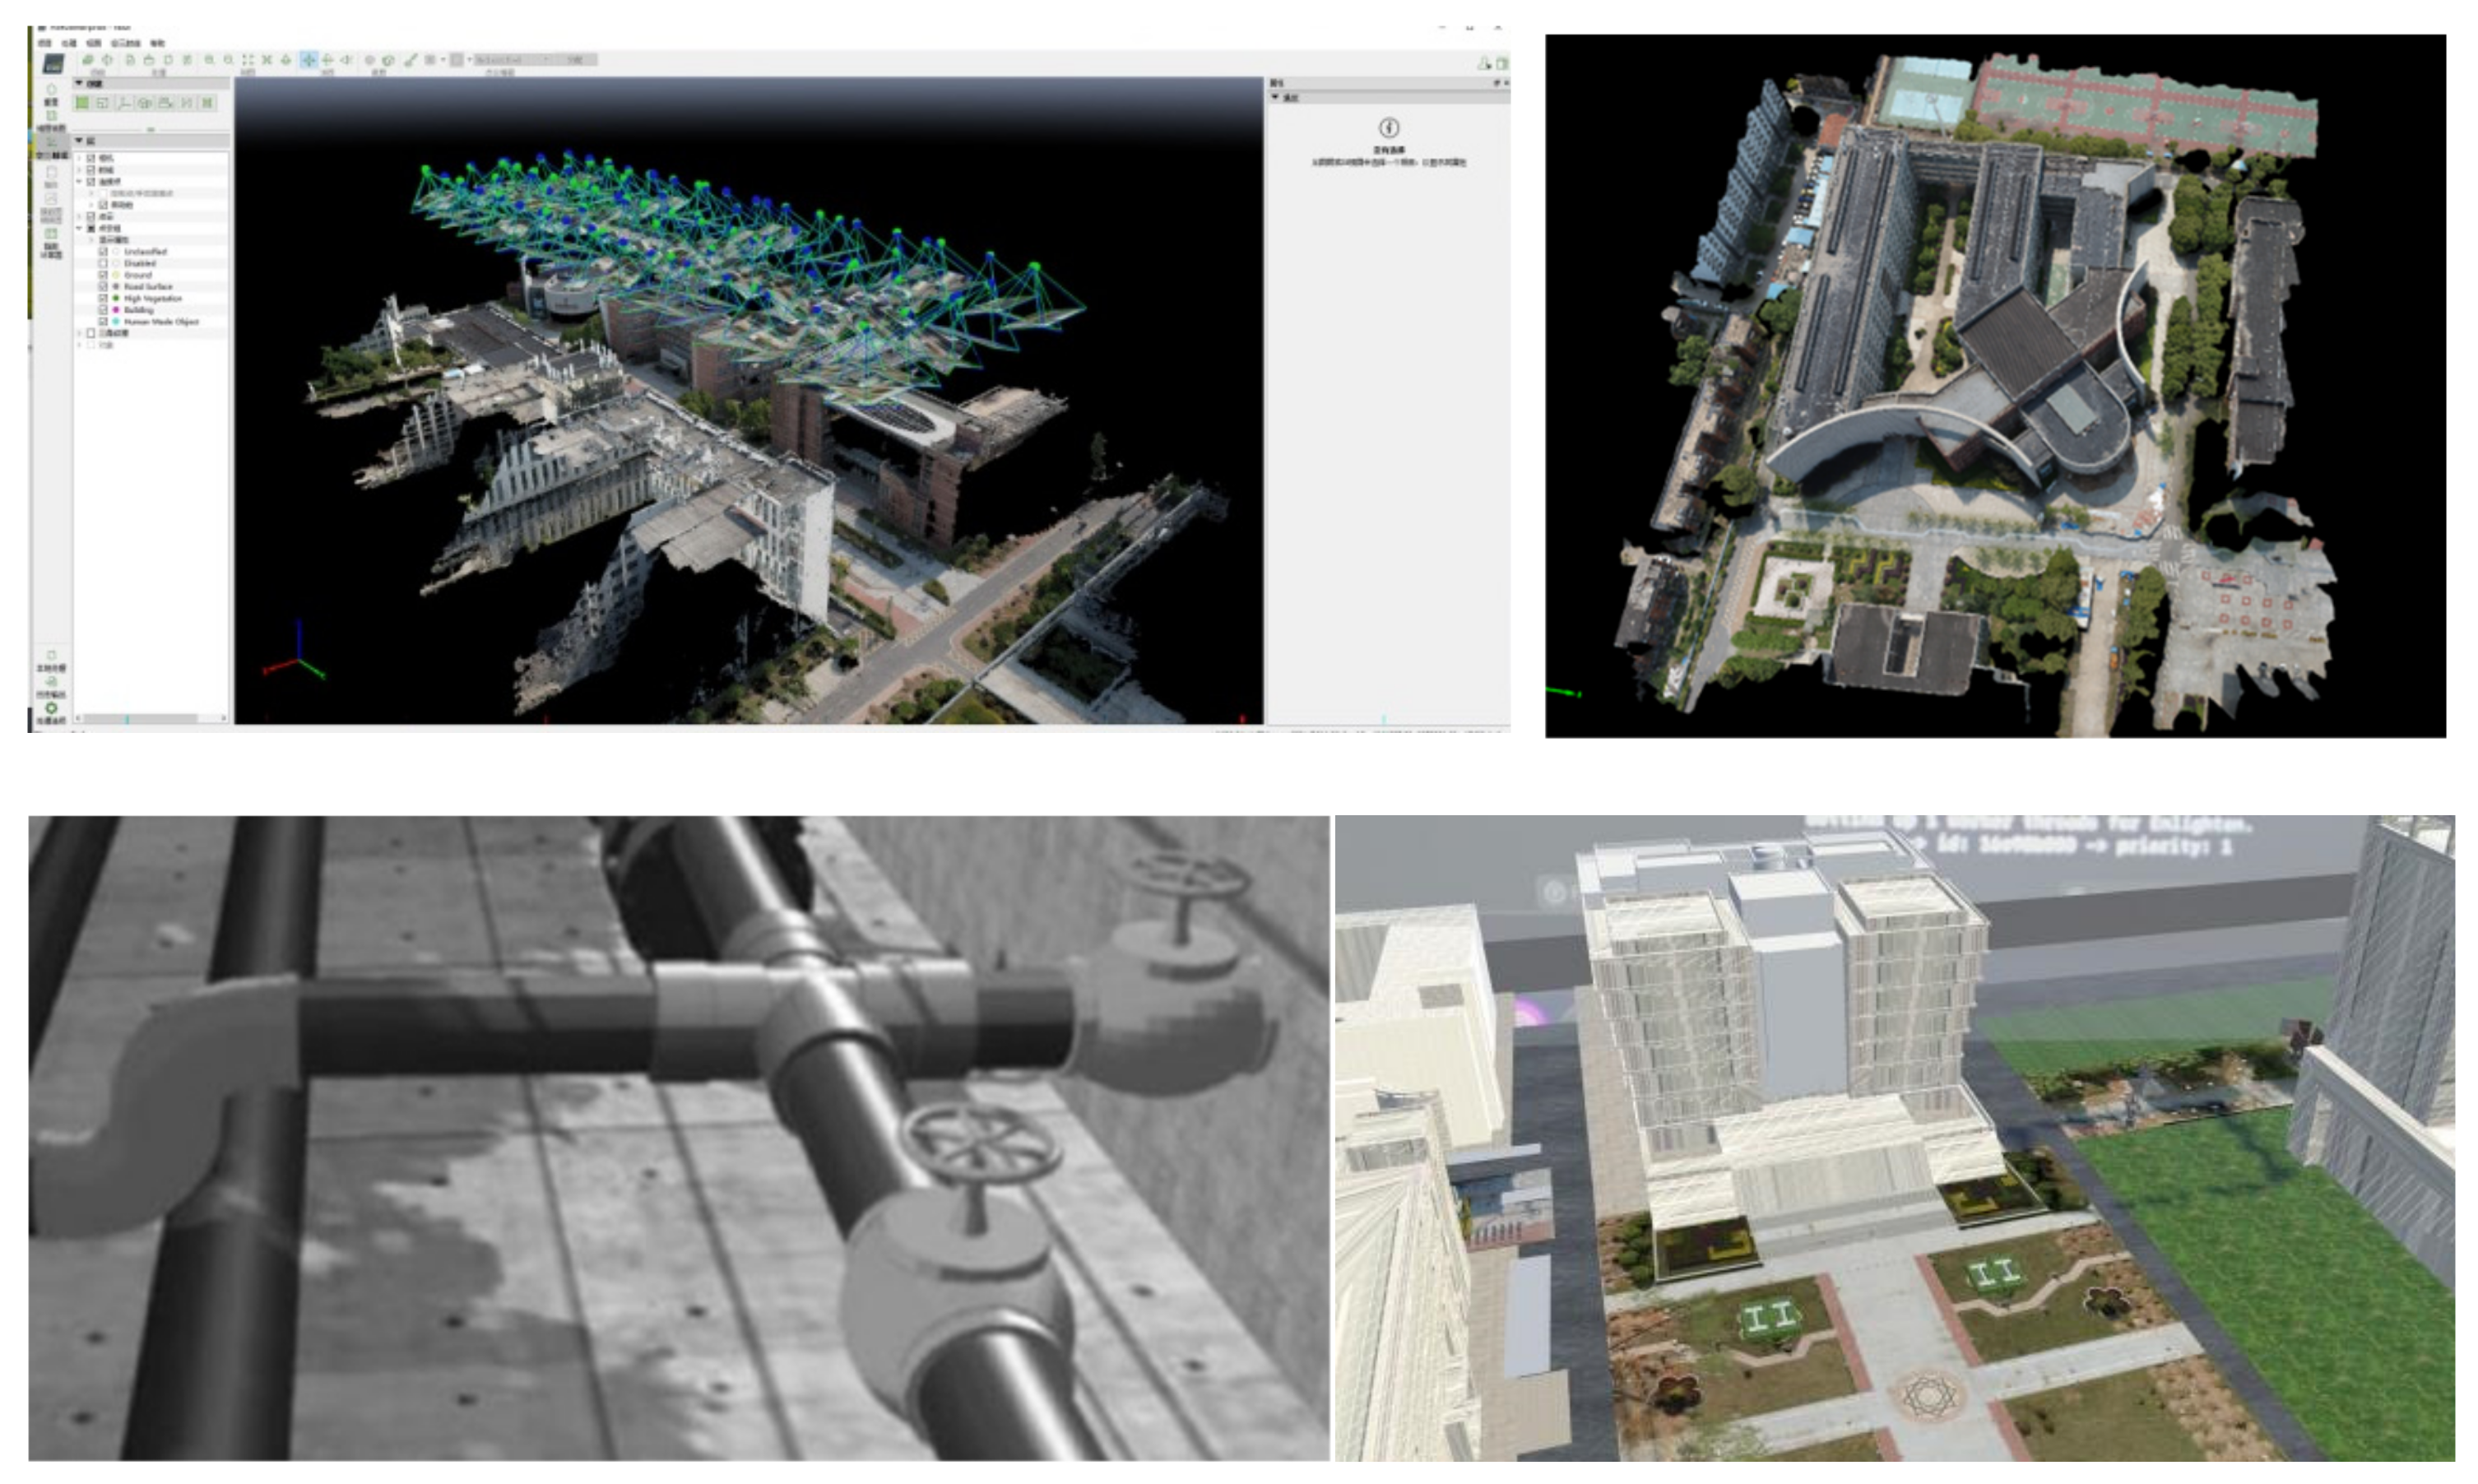2478x1484 pixels.
Task: Click the highlighted pan/move view tool
Action: [309, 60]
